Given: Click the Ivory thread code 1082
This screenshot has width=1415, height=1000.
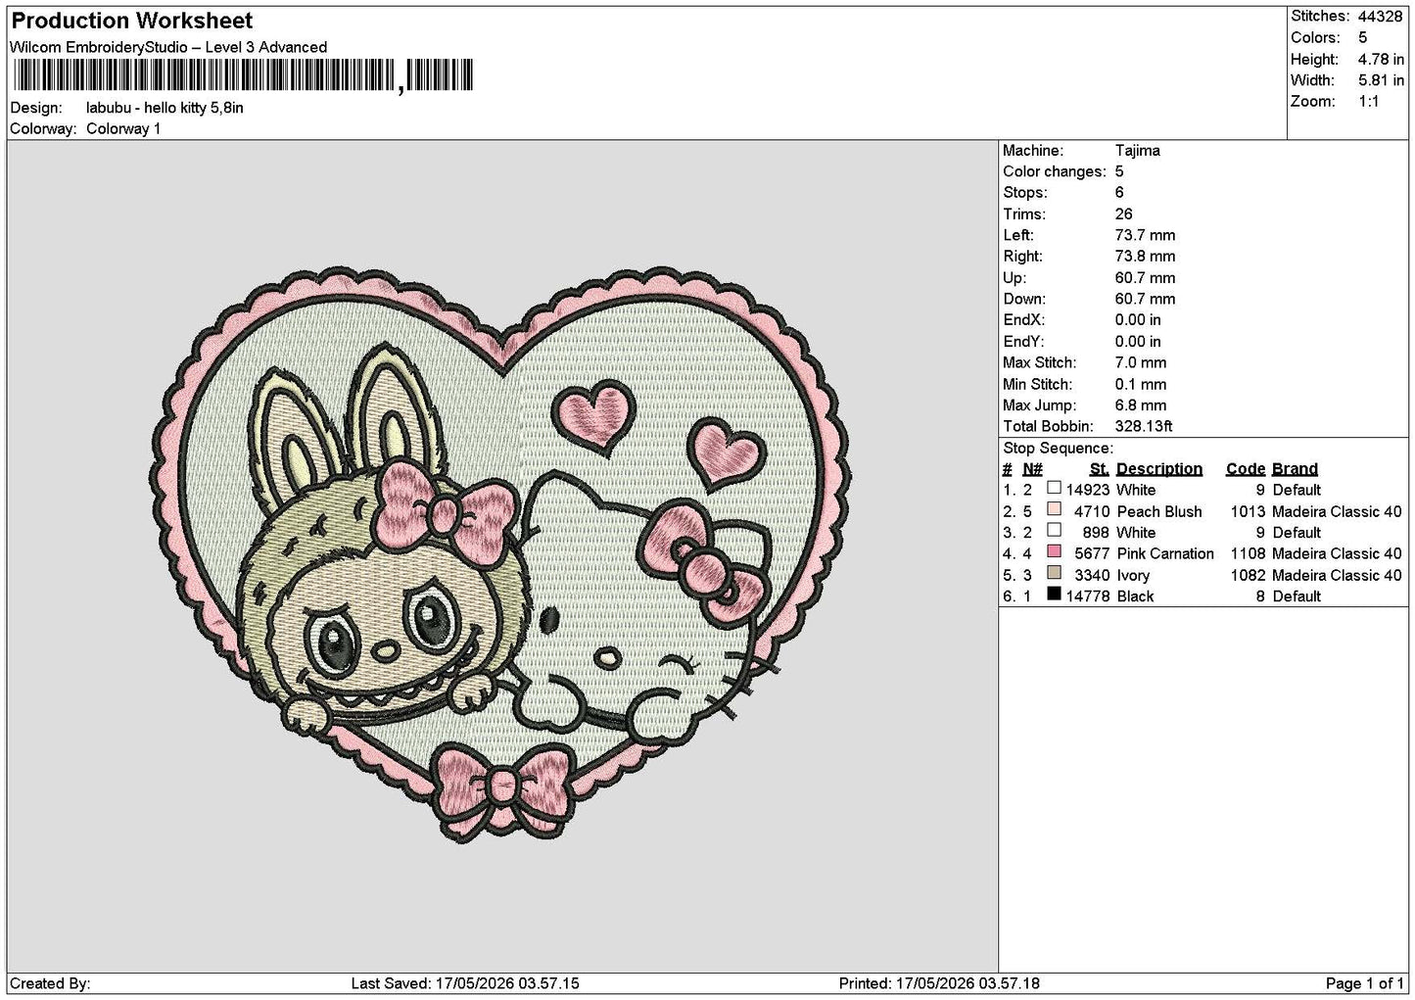Looking at the screenshot, I should 1248,576.
